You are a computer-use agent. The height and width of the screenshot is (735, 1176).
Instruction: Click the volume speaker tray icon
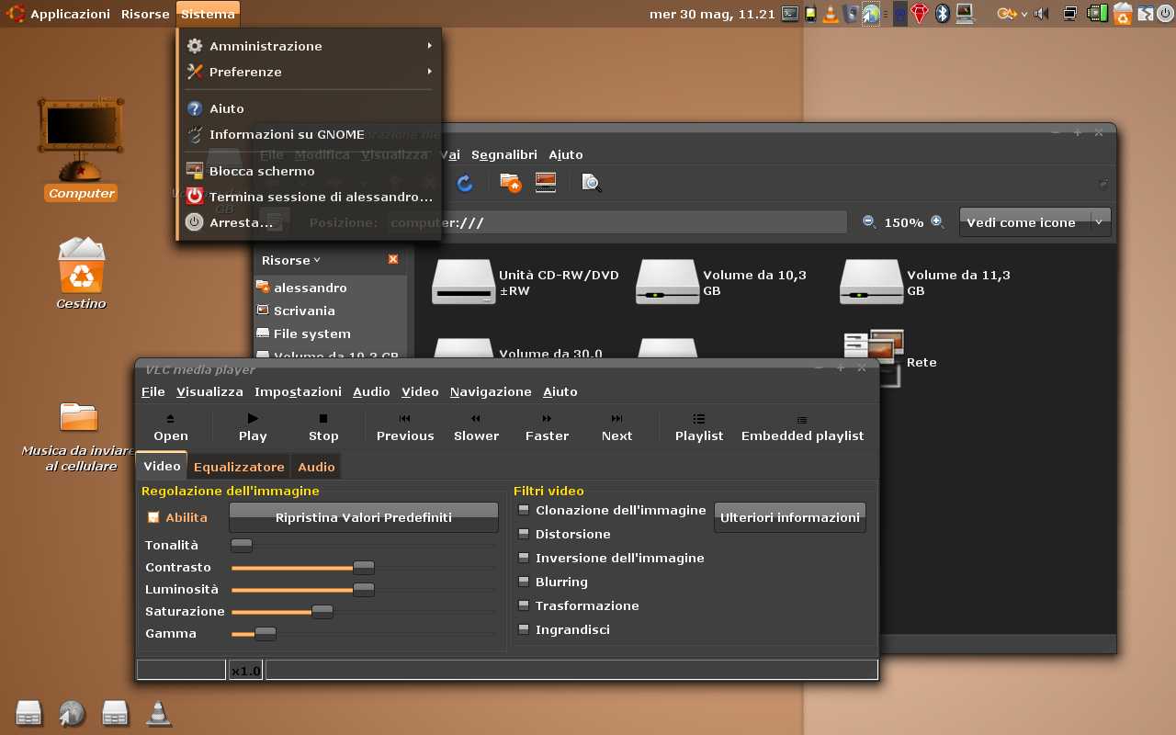[1042, 14]
